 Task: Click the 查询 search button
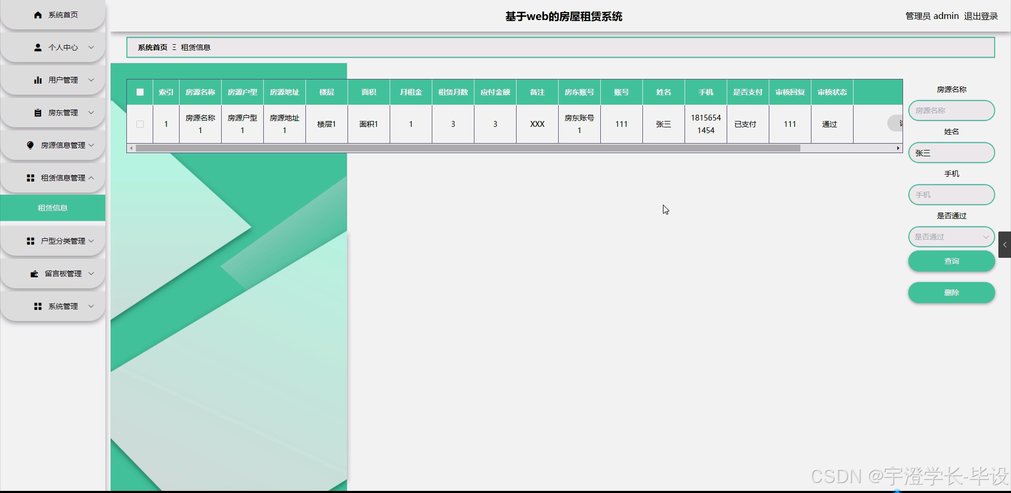(951, 261)
